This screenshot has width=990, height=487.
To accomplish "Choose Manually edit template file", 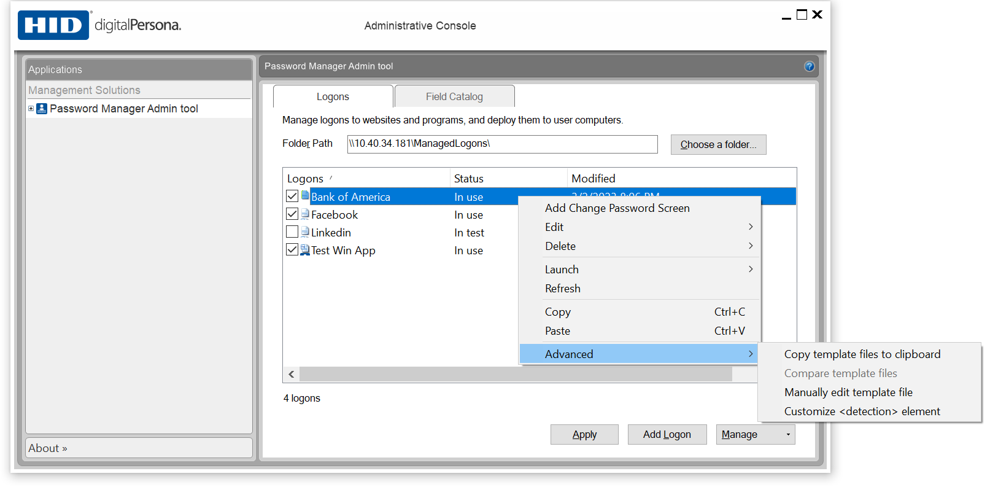I will 848,392.
